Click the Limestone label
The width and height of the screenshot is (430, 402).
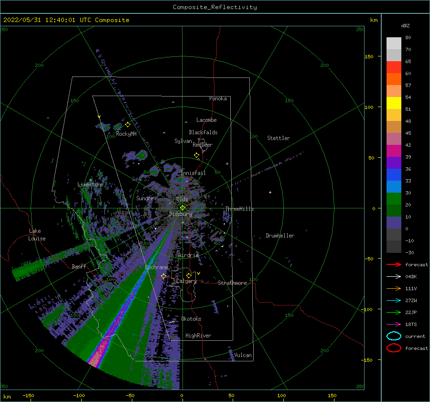point(90,185)
